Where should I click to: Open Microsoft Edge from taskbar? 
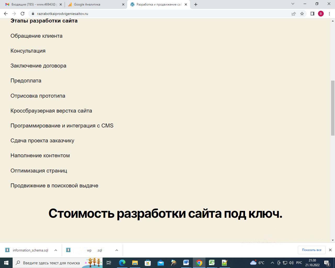(x=122, y=263)
